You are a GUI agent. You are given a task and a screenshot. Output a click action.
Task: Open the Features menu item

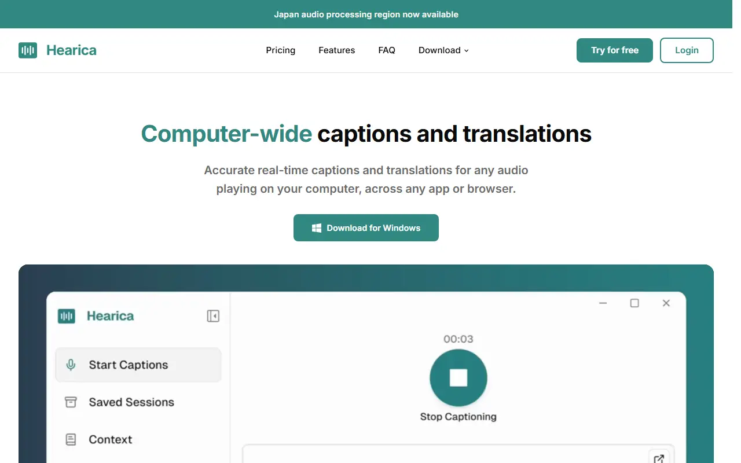(337, 50)
